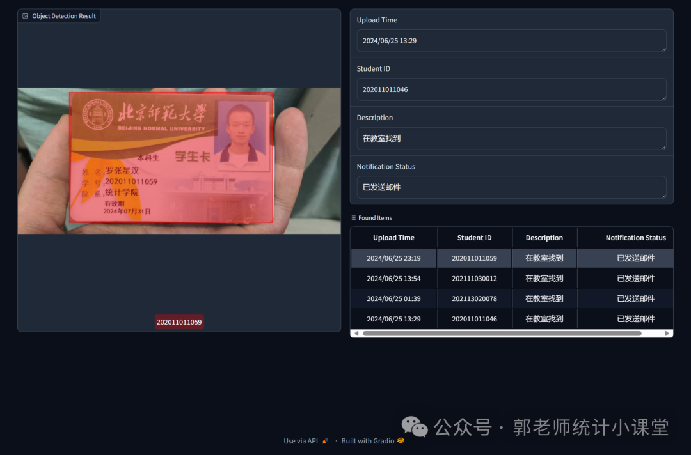Click the left arrow of the table scrollbar

tap(356, 334)
